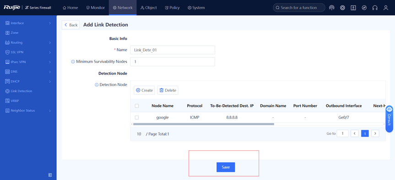Click the VRRP sidebar icon

(x=7, y=101)
